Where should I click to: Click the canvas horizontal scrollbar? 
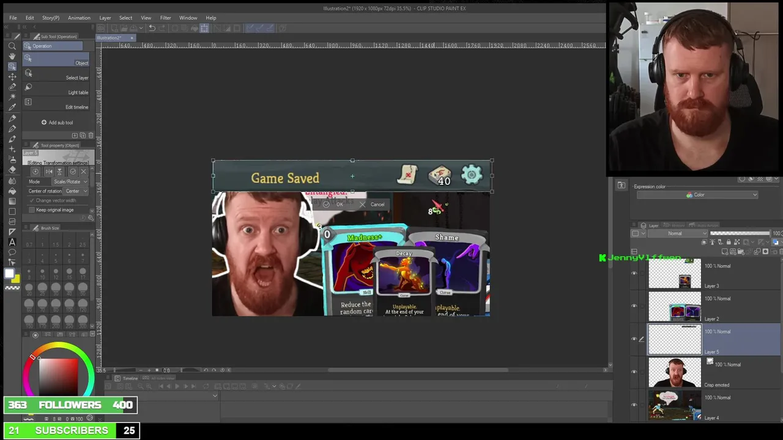click(x=418, y=370)
